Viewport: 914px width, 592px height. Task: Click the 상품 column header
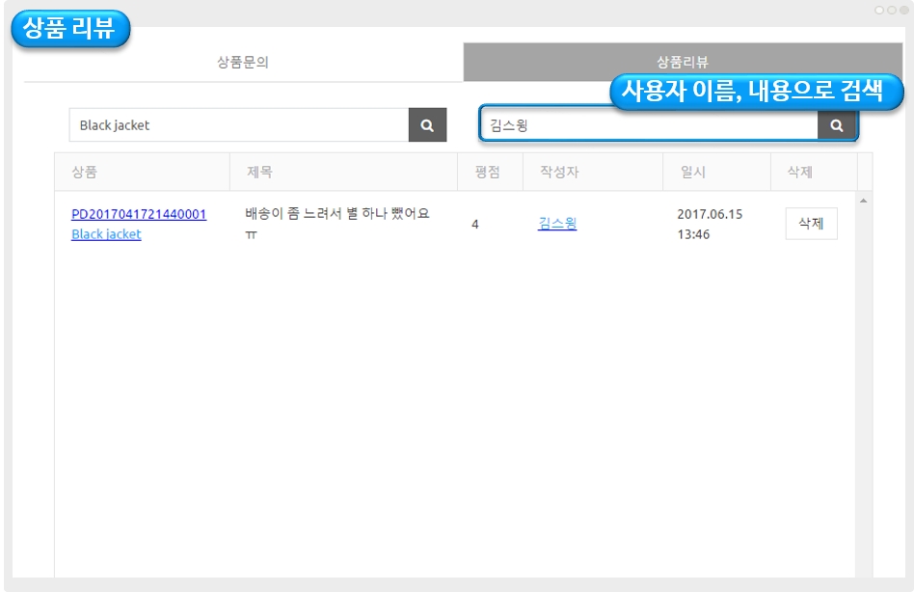click(85, 173)
